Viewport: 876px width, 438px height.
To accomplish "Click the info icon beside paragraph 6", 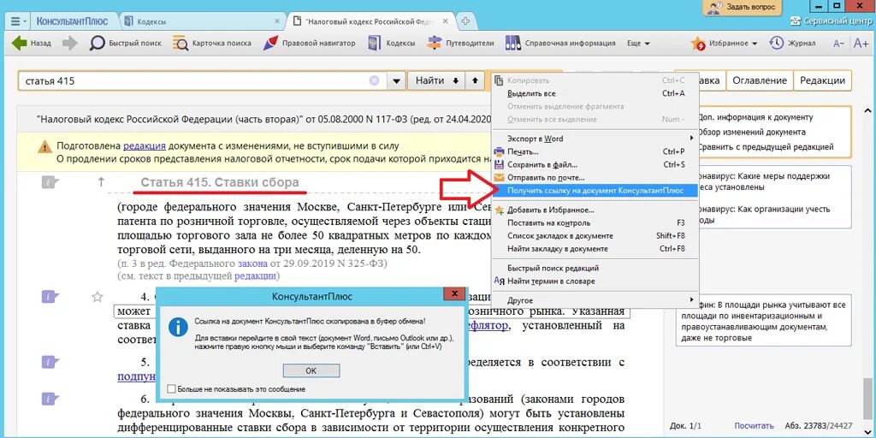I will [50, 399].
